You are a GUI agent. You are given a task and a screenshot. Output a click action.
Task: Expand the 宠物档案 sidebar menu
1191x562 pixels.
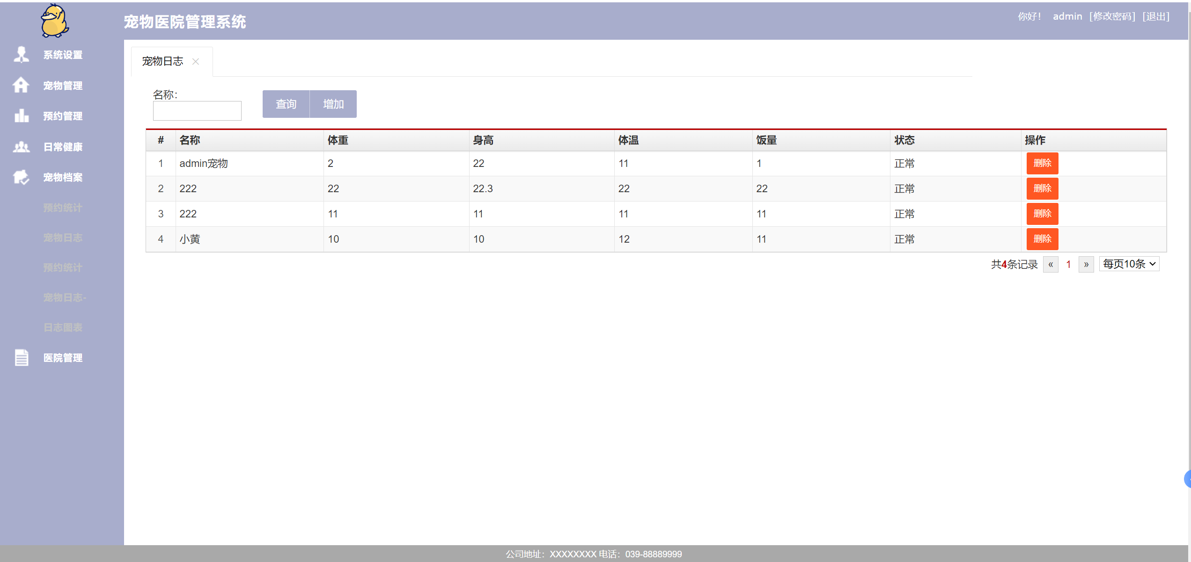pos(63,177)
